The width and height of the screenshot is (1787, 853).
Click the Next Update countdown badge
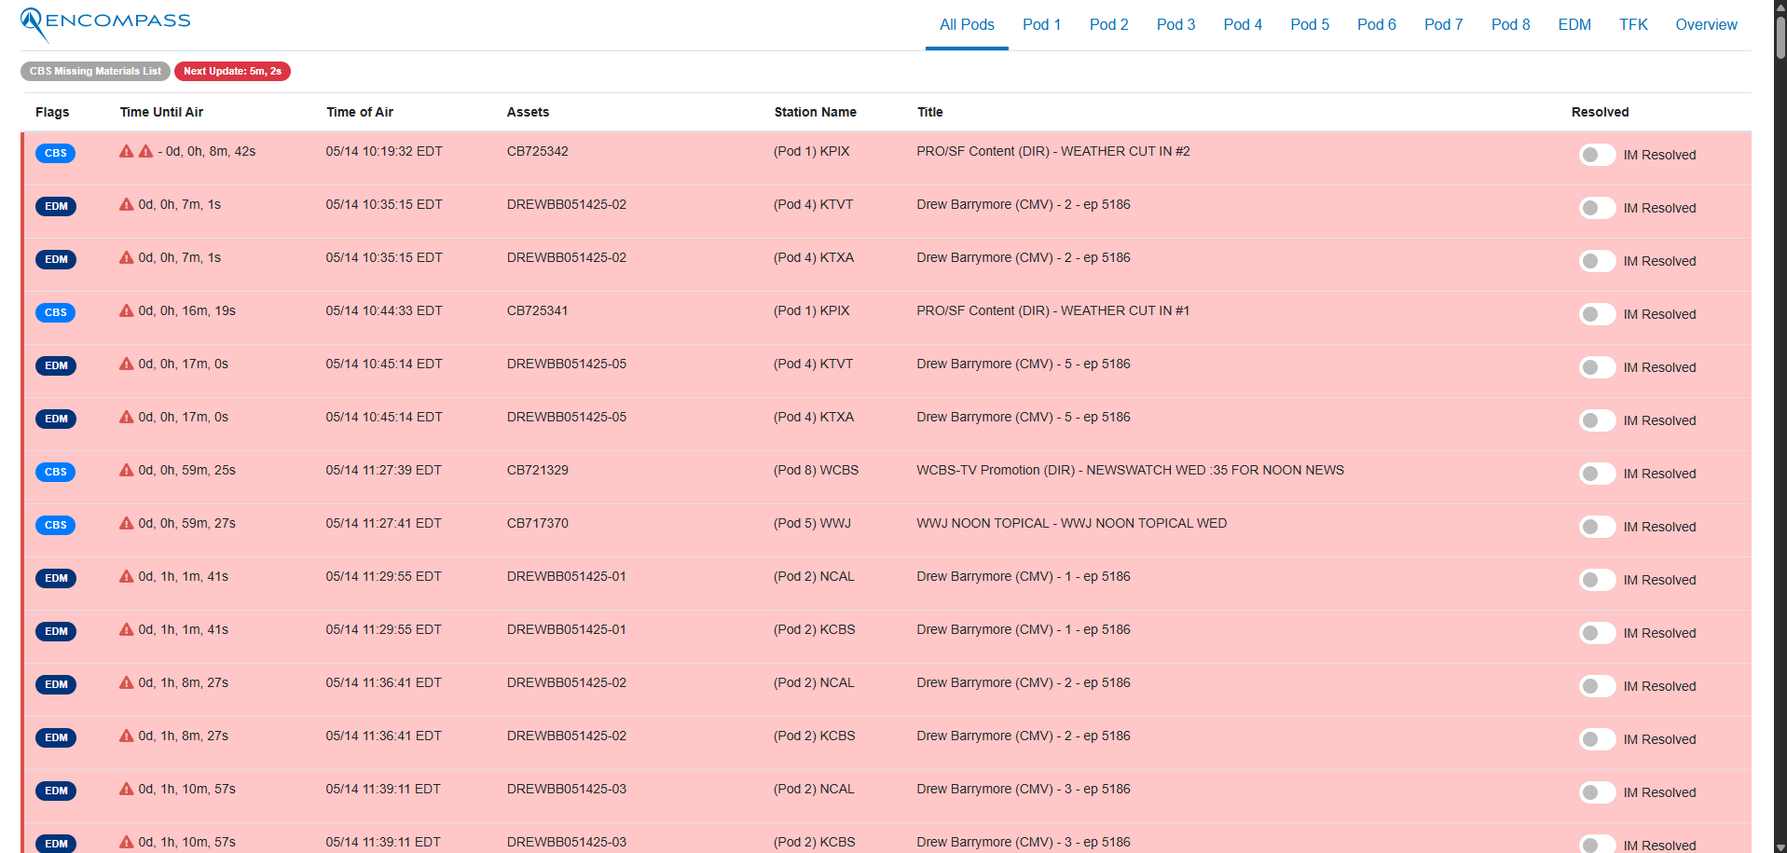tap(232, 71)
